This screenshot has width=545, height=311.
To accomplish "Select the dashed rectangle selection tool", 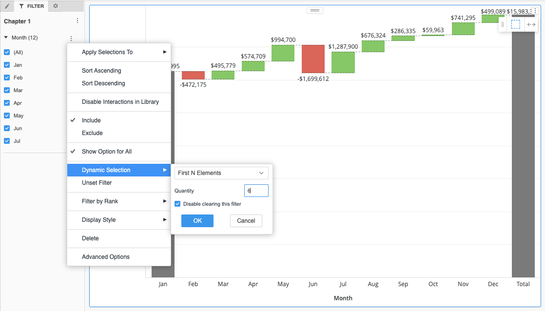I will [x=516, y=24].
